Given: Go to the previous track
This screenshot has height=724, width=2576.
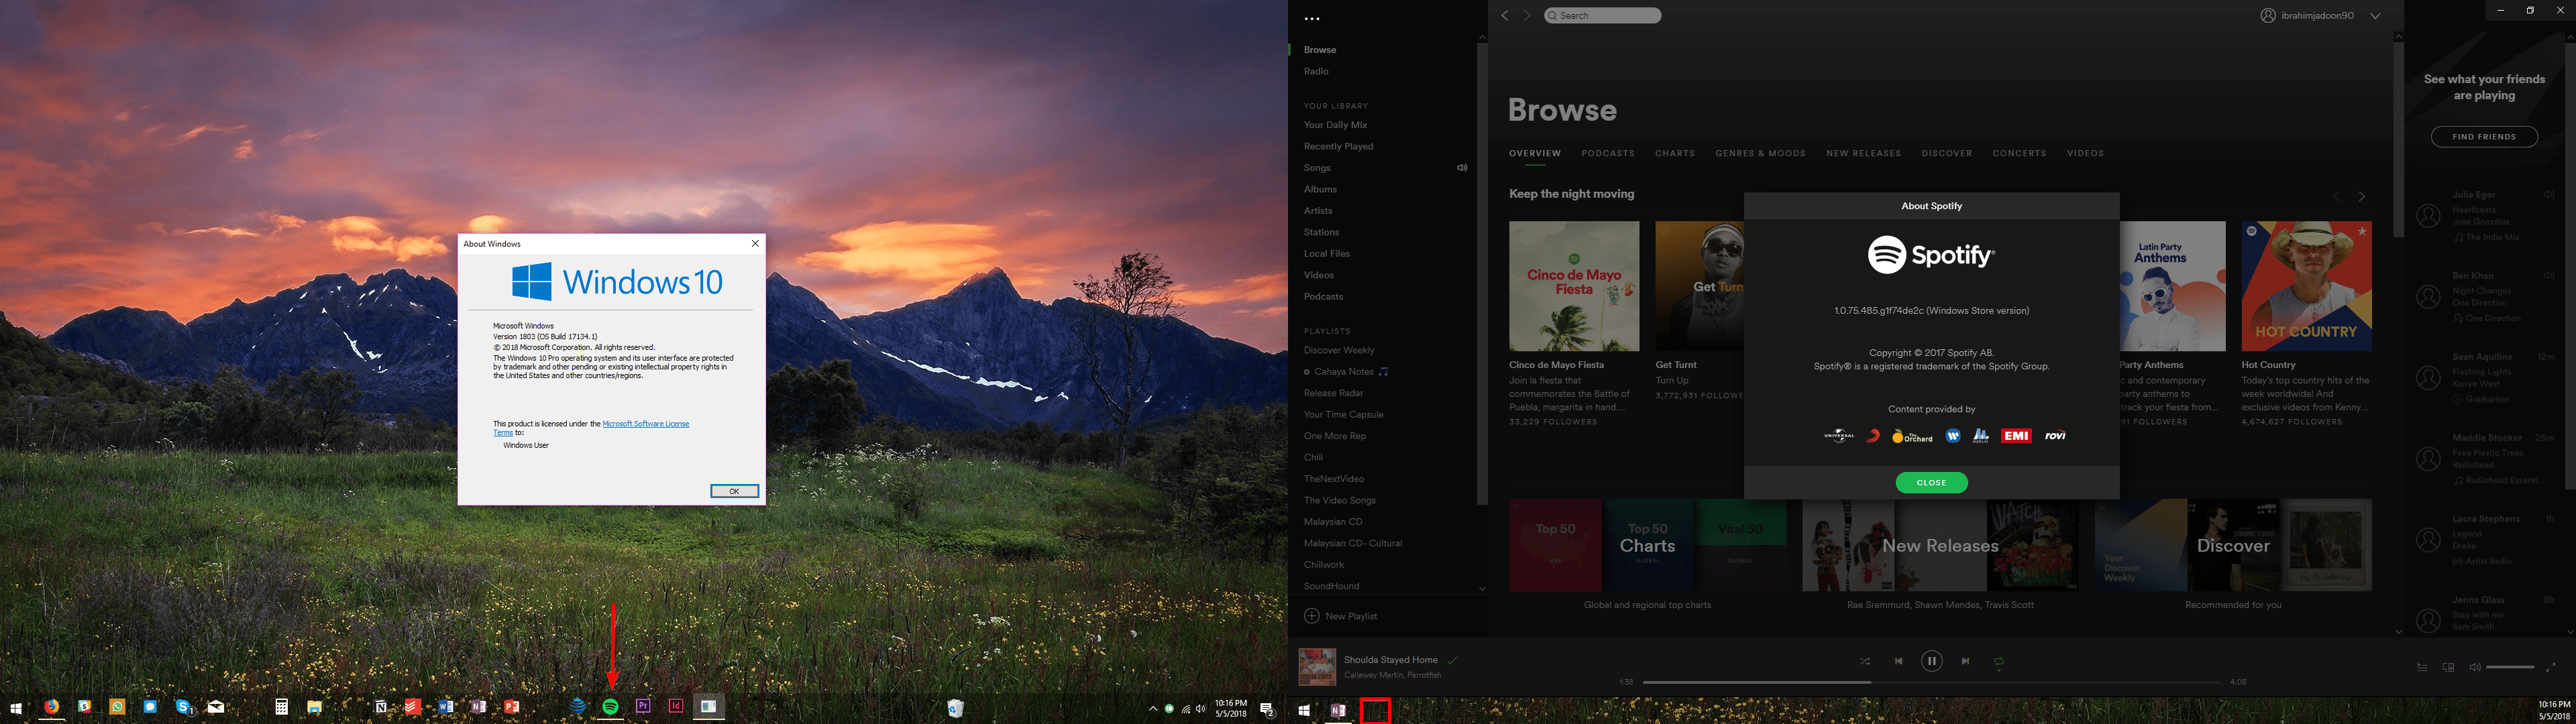Looking at the screenshot, I should (x=1898, y=661).
